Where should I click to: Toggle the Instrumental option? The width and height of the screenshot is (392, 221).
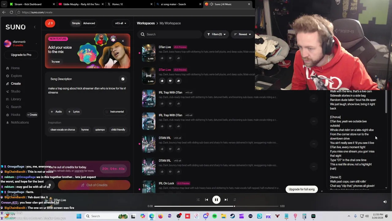coord(115,112)
